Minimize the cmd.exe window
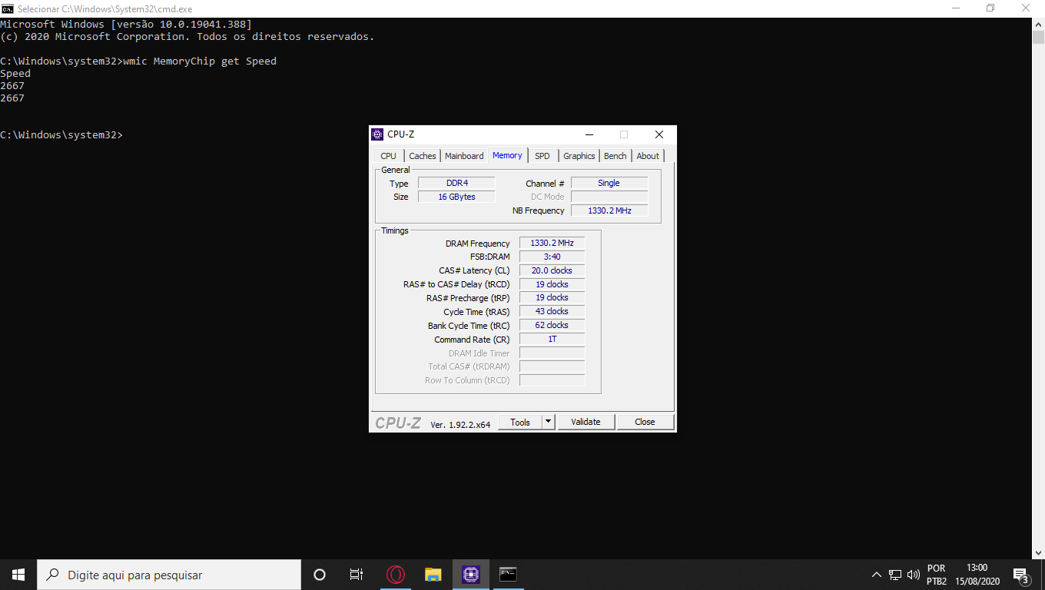 (955, 8)
